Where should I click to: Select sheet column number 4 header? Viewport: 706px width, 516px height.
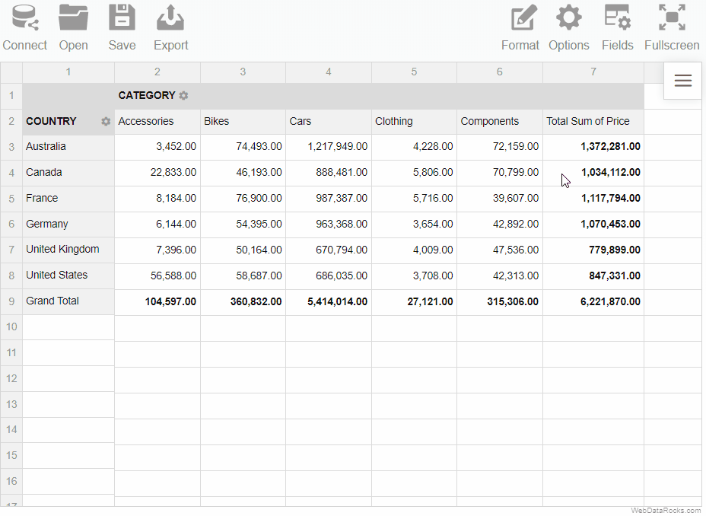(x=328, y=72)
